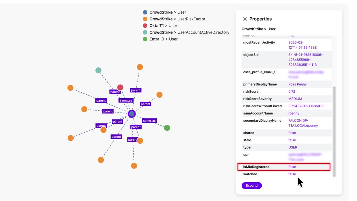Click the blue CrowdStrike User legend dot
357x201 pixels.
tap(145, 12)
